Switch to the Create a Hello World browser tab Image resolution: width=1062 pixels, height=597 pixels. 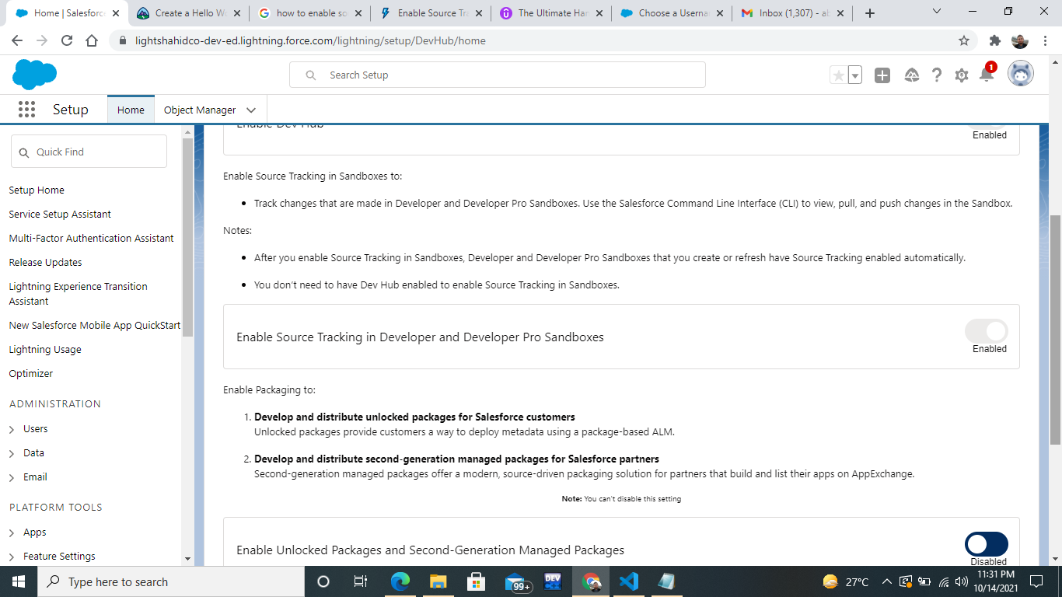coord(188,13)
